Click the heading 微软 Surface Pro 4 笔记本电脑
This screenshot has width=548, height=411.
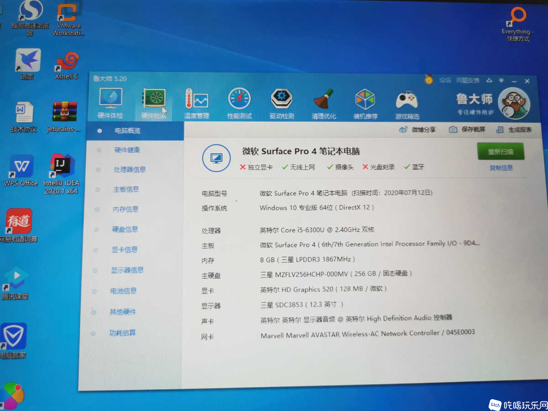click(301, 152)
